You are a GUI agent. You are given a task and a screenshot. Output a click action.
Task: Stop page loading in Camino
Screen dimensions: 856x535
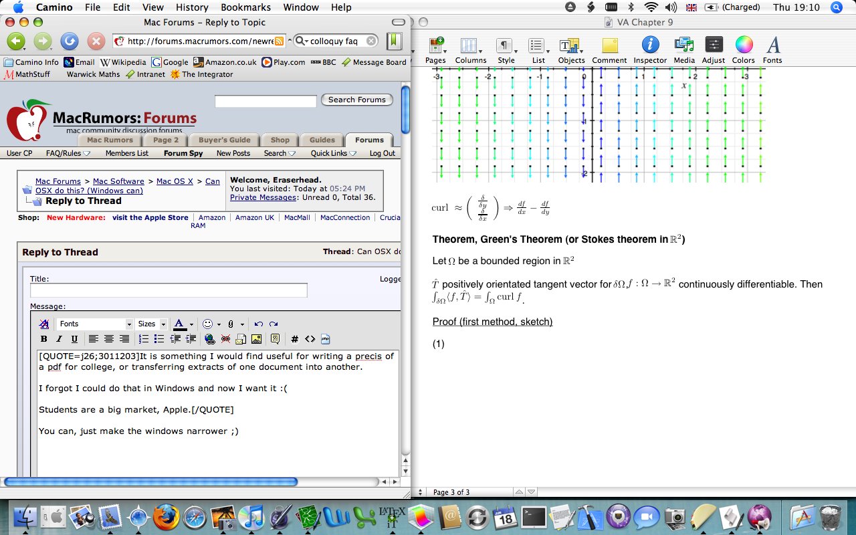coord(96,41)
